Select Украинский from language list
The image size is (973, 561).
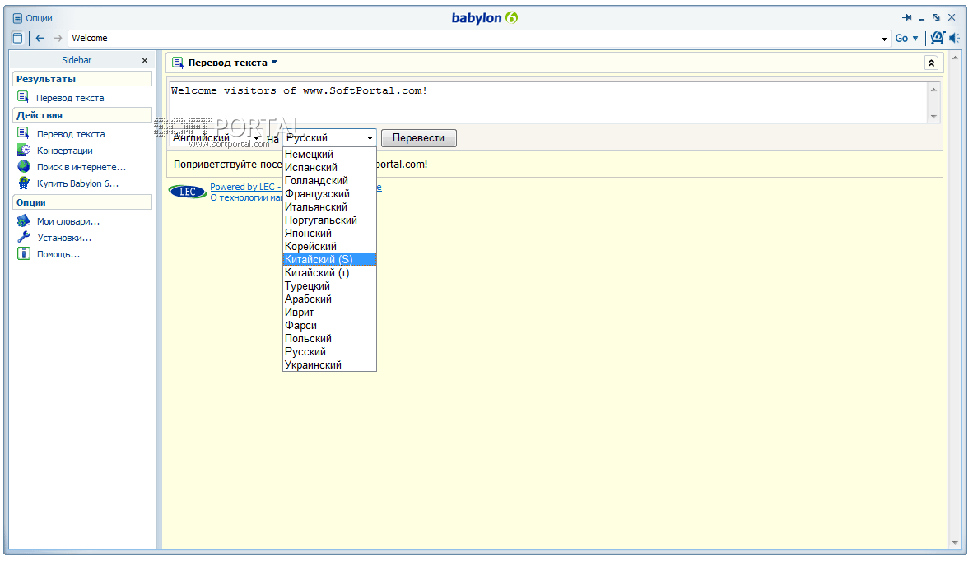click(x=329, y=364)
